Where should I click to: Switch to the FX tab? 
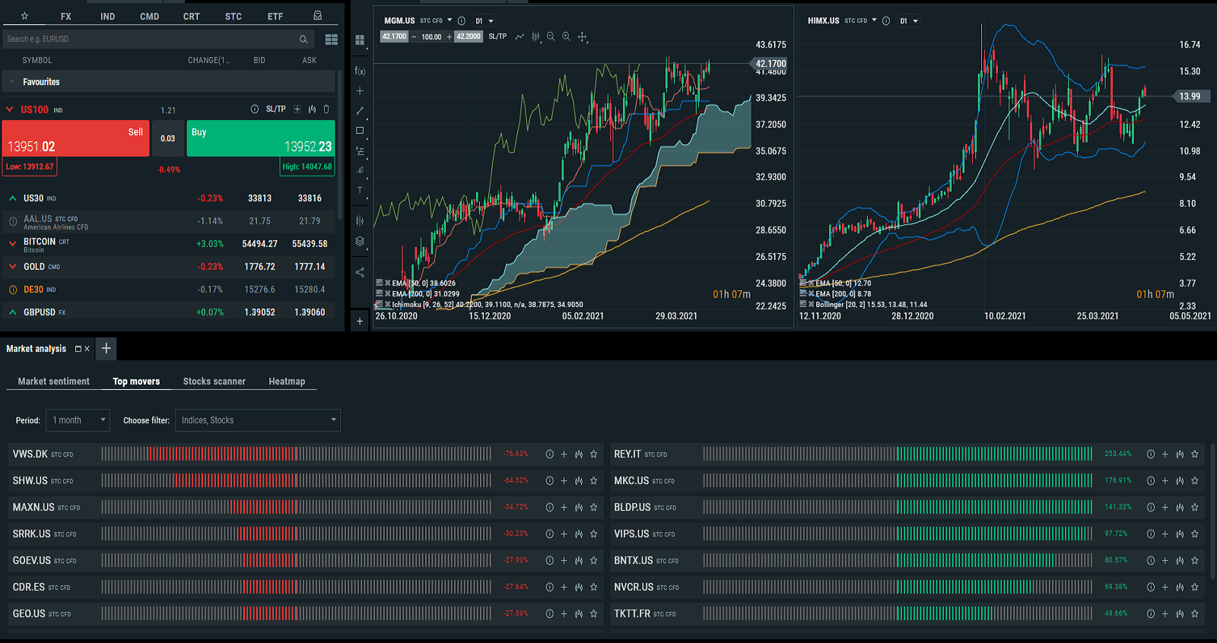[x=66, y=17]
